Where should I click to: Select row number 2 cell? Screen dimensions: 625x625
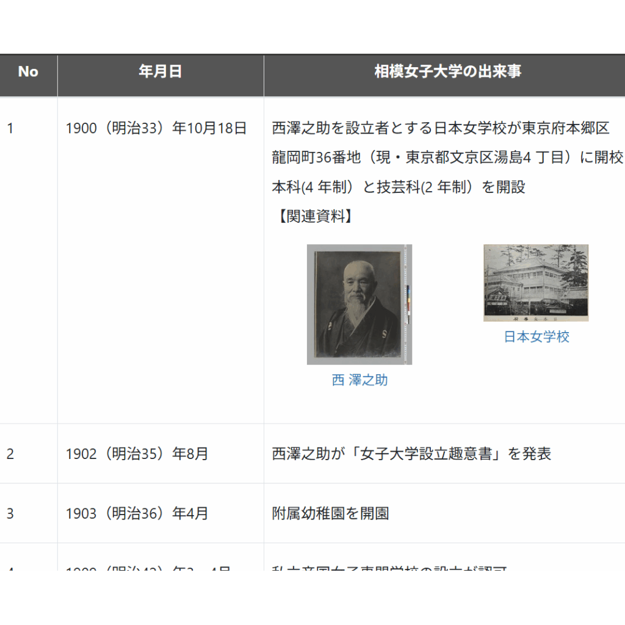pyautogui.click(x=10, y=454)
